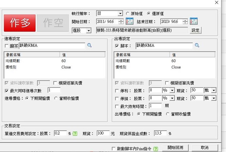Open help icon beside 啟動腳本內Print指令
The width and height of the screenshot is (226, 152).
point(156,149)
